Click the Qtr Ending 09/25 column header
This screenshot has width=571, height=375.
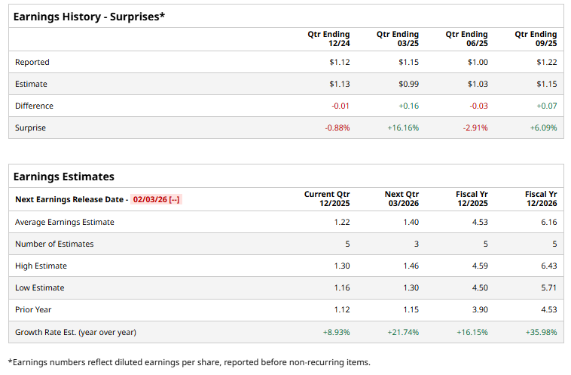(x=536, y=39)
